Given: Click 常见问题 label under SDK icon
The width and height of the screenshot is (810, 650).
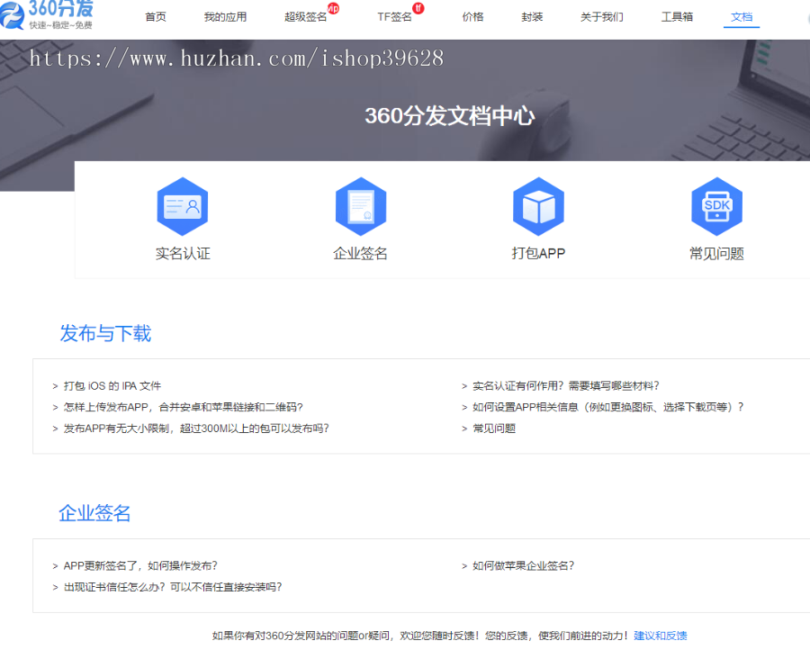Looking at the screenshot, I should (x=716, y=254).
